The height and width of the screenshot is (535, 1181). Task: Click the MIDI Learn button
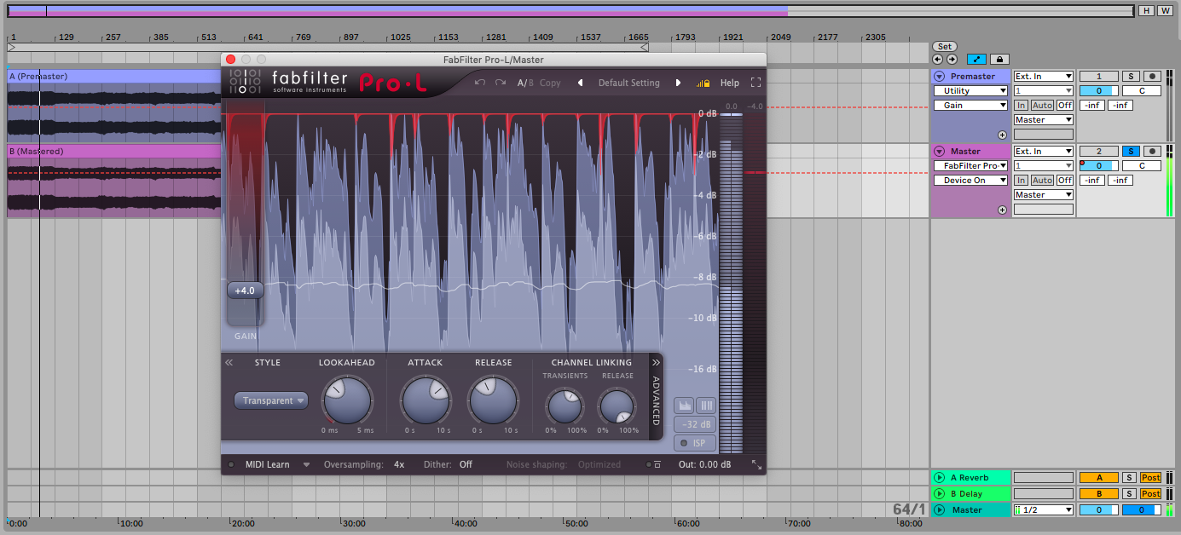click(x=267, y=464)
